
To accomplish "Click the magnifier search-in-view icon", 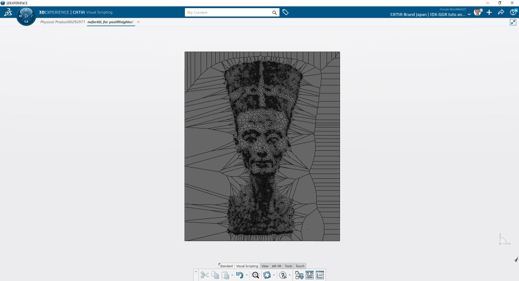I will click(256, 275).
